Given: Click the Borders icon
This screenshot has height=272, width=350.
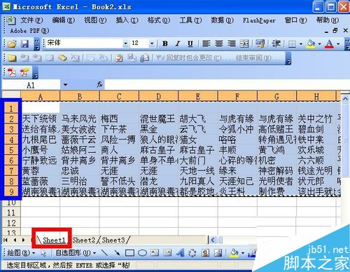Looking at the screenshot, I should pyautogui.click(x=292, y=43).
